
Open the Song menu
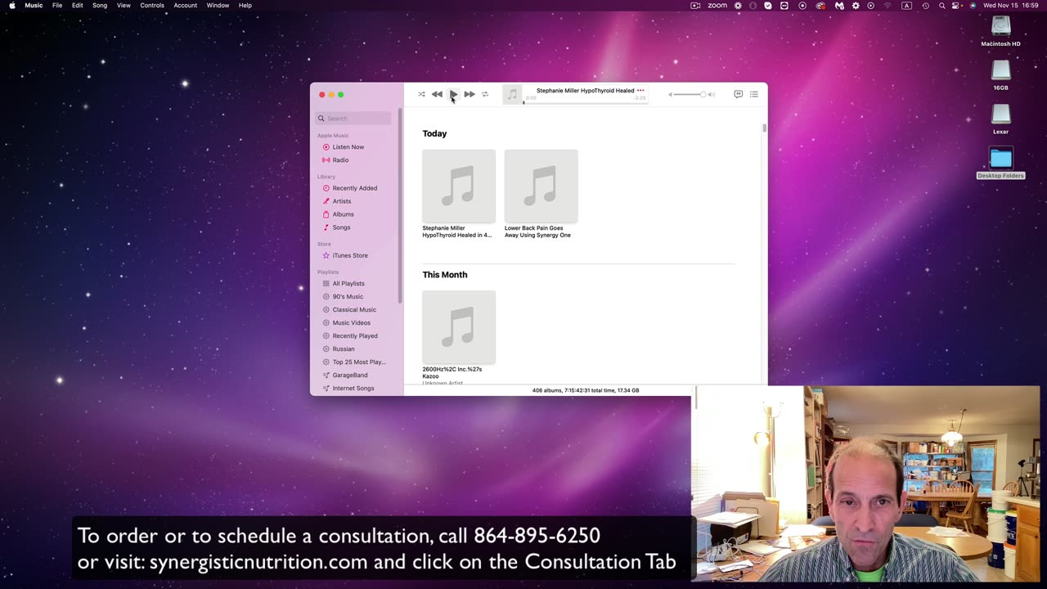click(100, 6)
